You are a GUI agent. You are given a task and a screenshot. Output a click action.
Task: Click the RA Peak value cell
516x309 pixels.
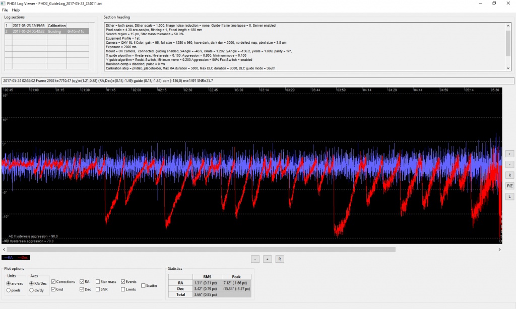237,283
